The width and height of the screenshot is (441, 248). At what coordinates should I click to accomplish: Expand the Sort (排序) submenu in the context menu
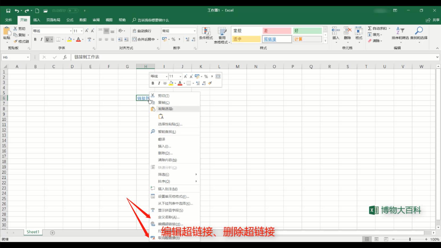pyautogui.click(x=196, y=181)
